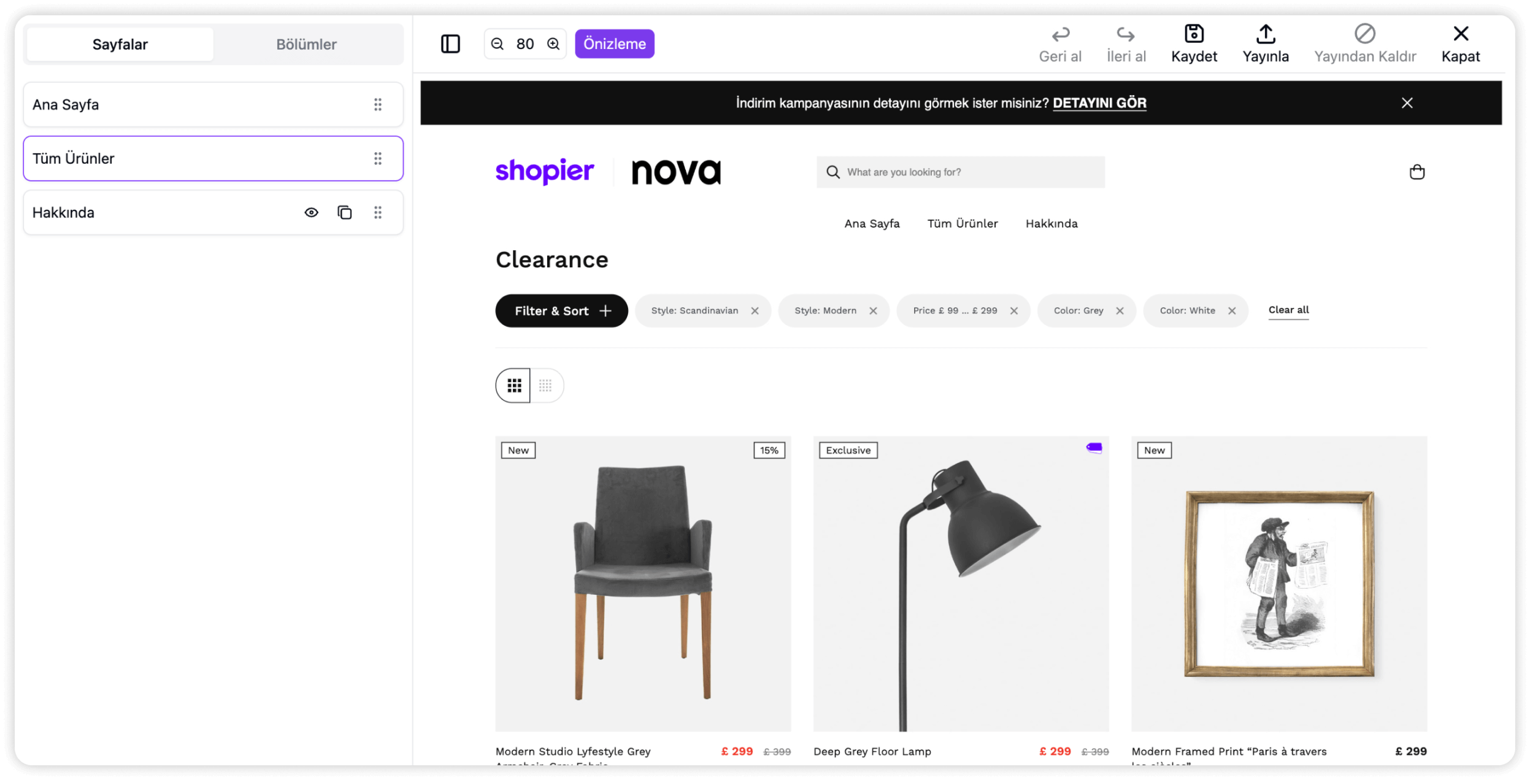Toggle the sidebar panel icon
The image size is (1530, 780).
pos(450,44)
